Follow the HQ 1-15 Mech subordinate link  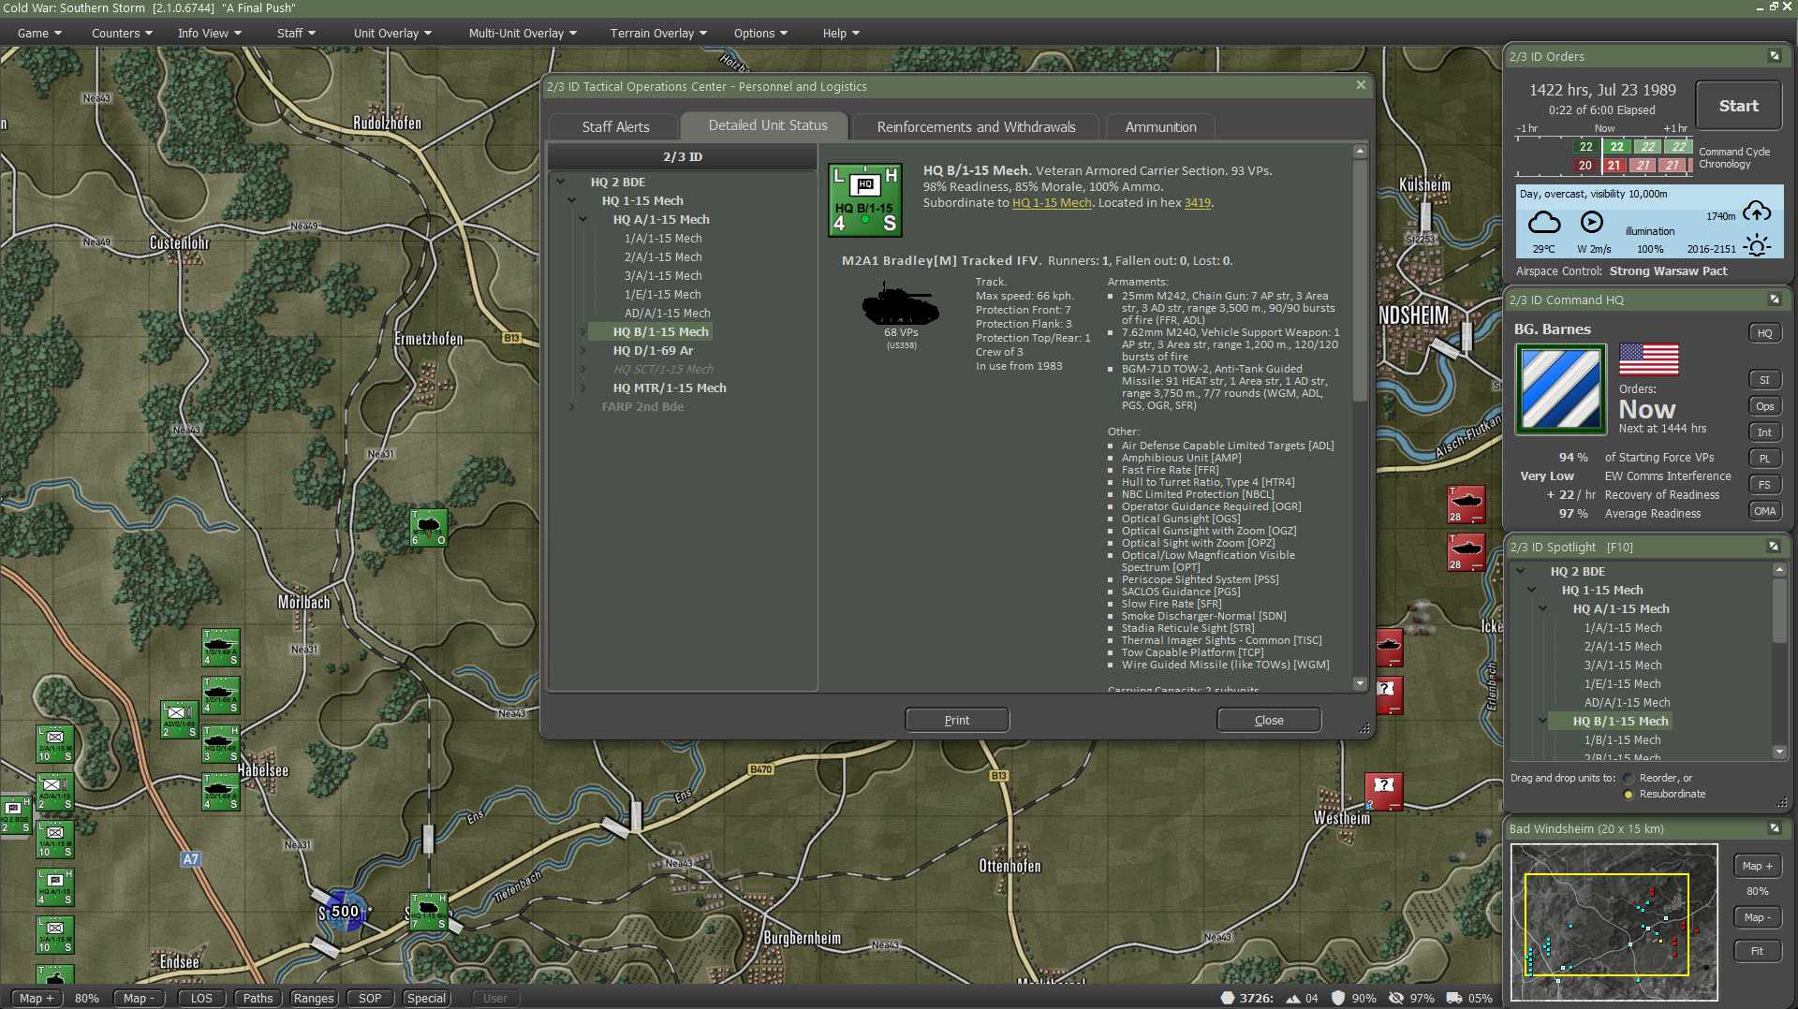tap(1052, 202)
